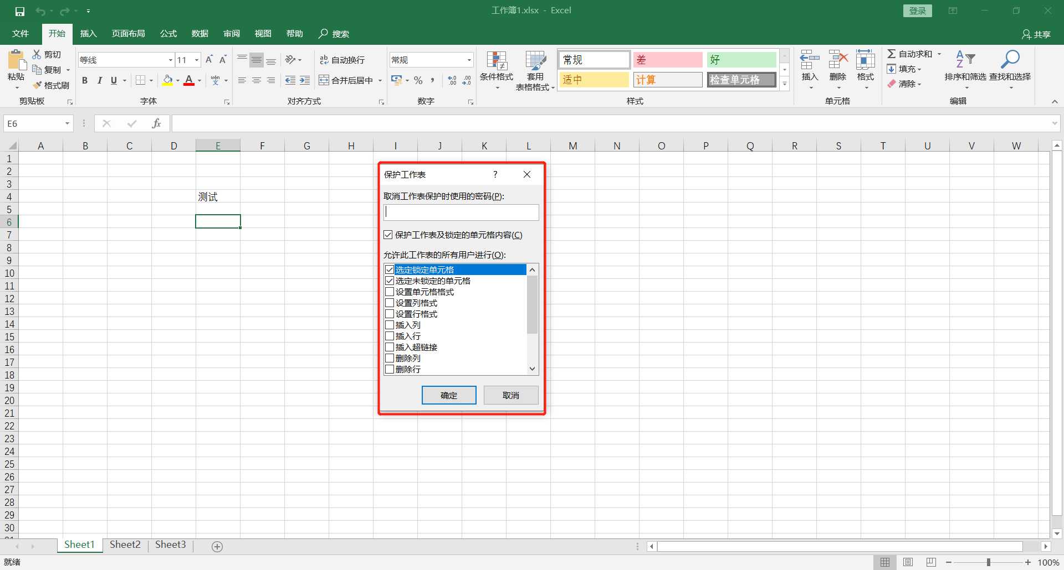The height and width of the screenshot is (570, 1064).
Task: Expand the formula bar
Action: [x=1054, y=123]
